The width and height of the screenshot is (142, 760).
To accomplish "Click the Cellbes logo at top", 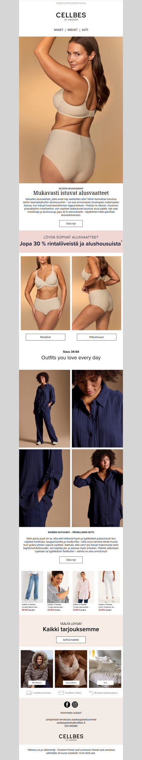I will tap(71, 16).
